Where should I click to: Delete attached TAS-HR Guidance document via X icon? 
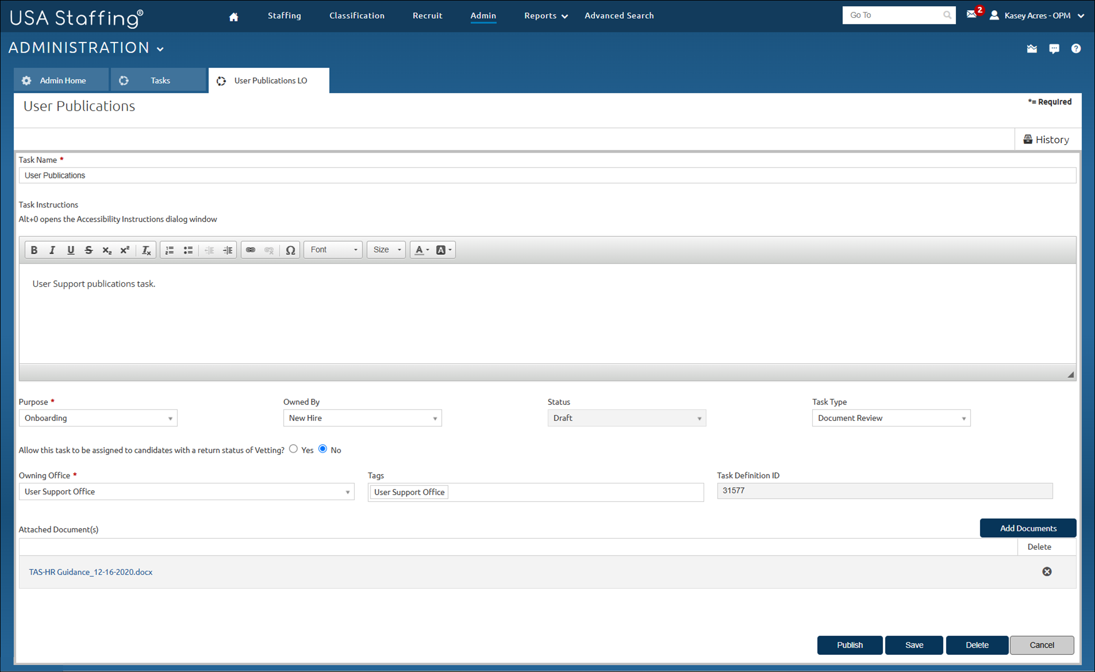point(1046,572)
